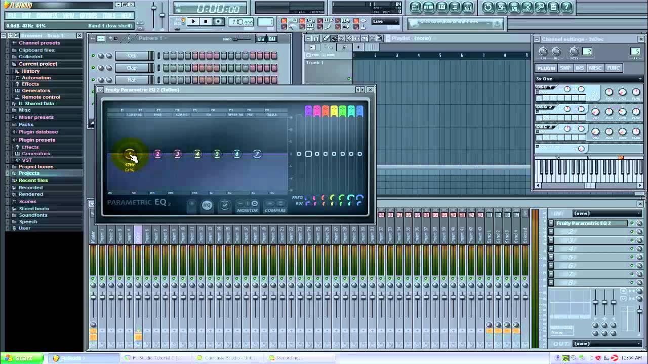
Task: Select the zoom tool in the playlist
Action: (380, 38)
